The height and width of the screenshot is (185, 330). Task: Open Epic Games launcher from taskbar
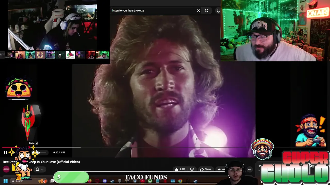(x=120, y=181)
